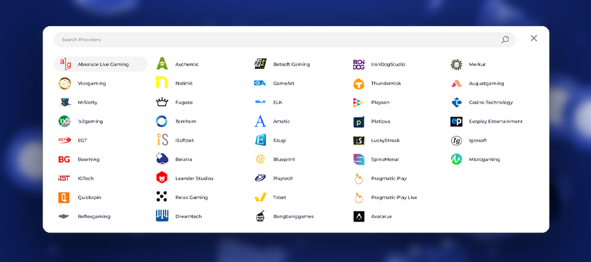Click the Augustgaming pink logo
The height and width of the screenshot is (262, 591).
click(x=456, y=83)
